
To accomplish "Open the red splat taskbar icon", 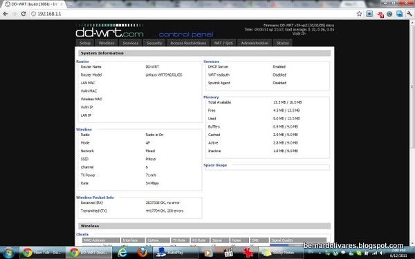I will point(248,253).
